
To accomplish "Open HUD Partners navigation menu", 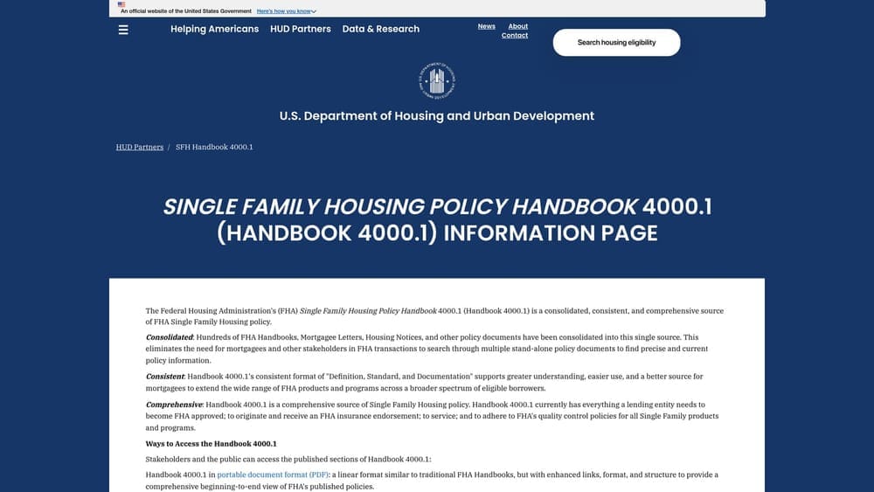I will [x=301, y=29].
